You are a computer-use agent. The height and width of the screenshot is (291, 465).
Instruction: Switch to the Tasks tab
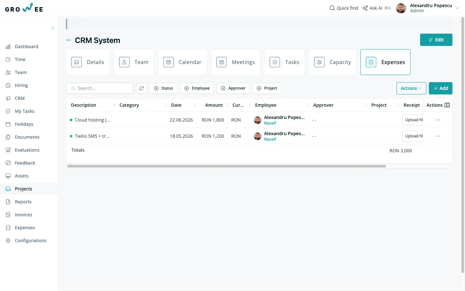[284, 62]
